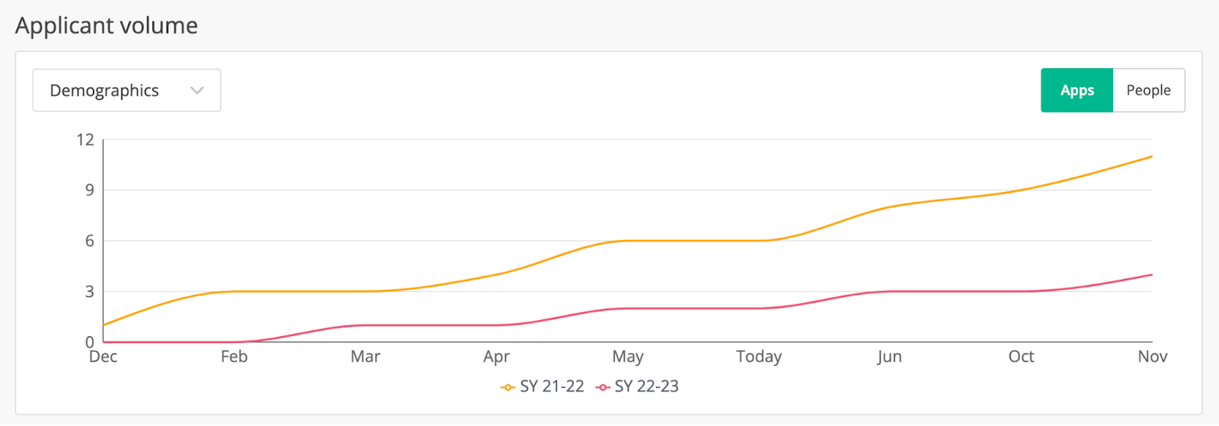Click the Nov x-axis label
Screen dimensions: 1219x426
[x=1152, y=357]
